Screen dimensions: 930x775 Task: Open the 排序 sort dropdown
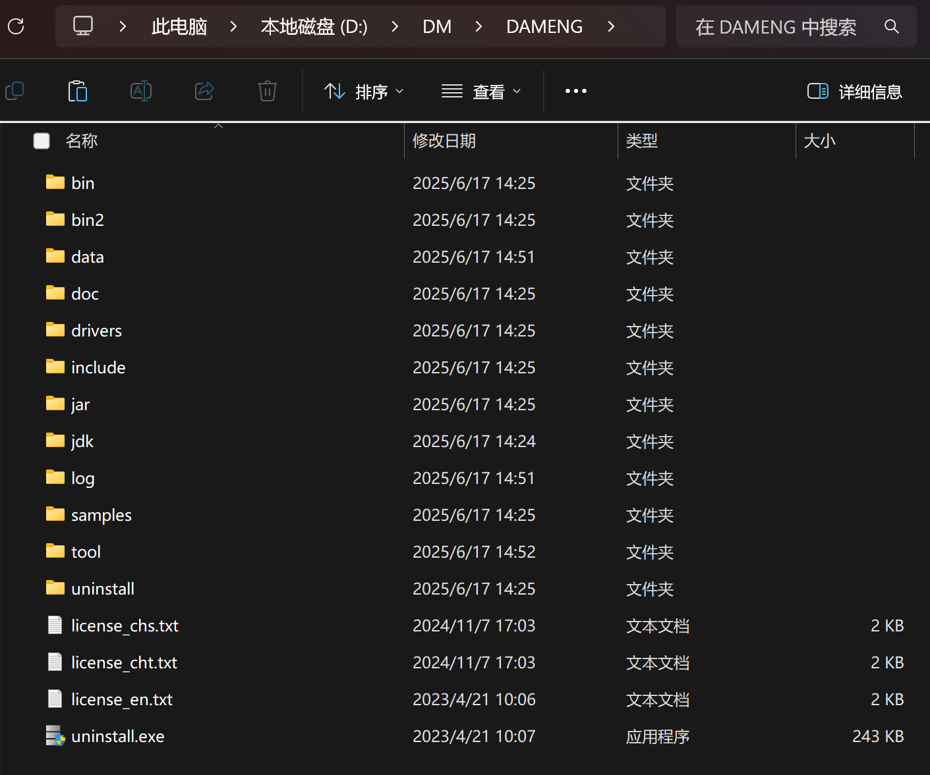364,92
